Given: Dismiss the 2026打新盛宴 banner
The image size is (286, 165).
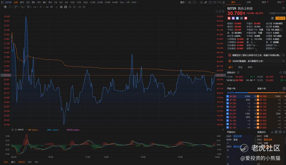Looking at the screenshot, I should coord(283,61).
